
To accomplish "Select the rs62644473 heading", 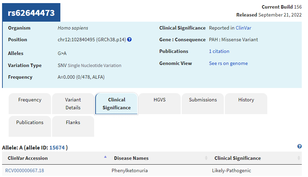I will (x=31, y=13).
